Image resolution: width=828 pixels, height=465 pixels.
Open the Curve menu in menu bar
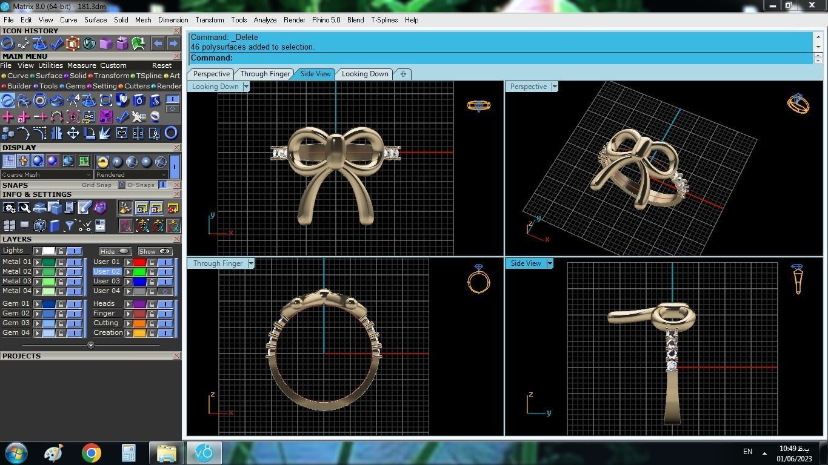pos(68,20)
